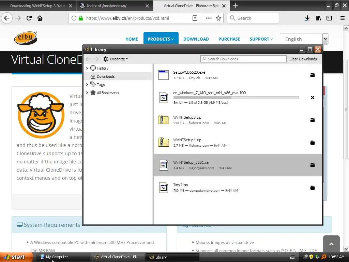The width and height of the screenshot is (349, 262).
Task: Cancel the Windows 7 ISO download
Action: (313, 98)
